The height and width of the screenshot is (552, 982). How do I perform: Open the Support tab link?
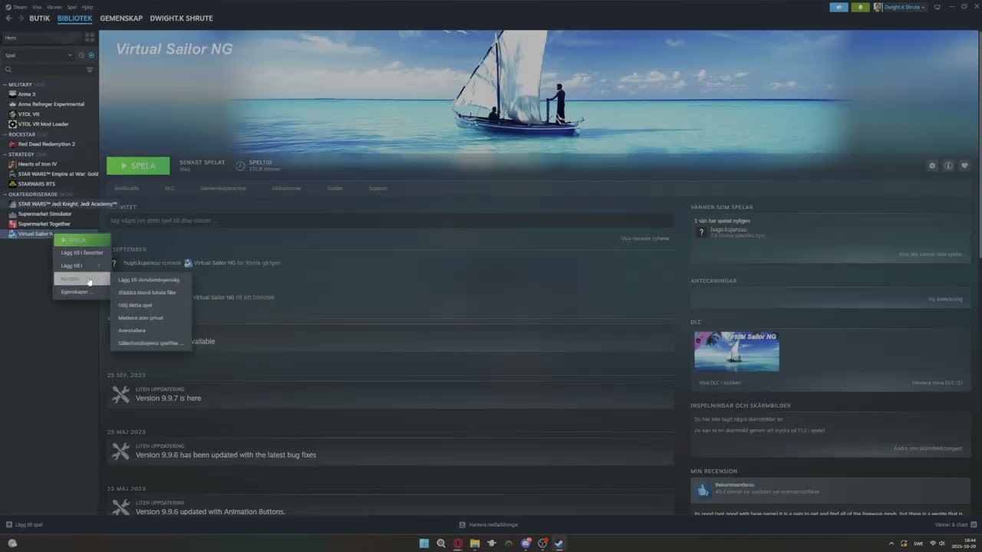coord(378,188)
